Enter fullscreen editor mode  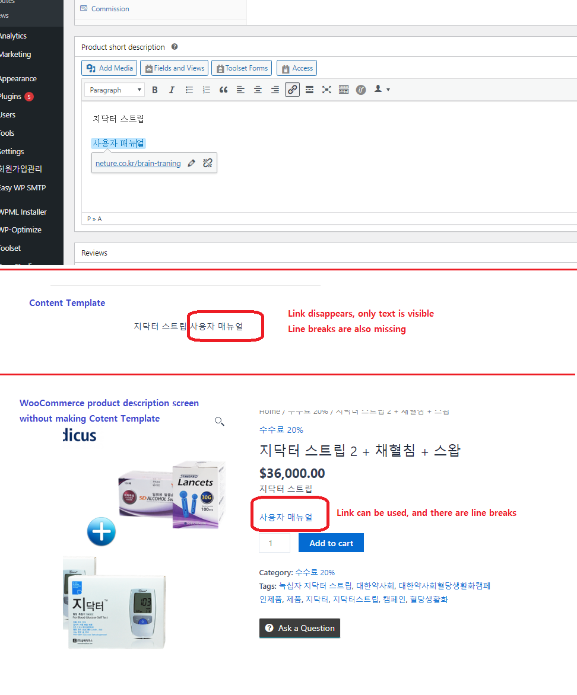(x=326, y=90)
